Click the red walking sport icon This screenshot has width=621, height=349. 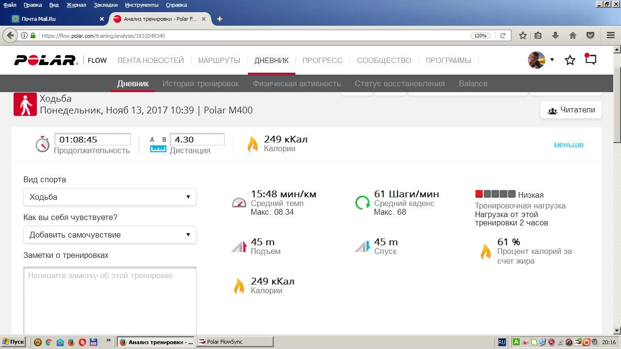[x=25, y=104]
